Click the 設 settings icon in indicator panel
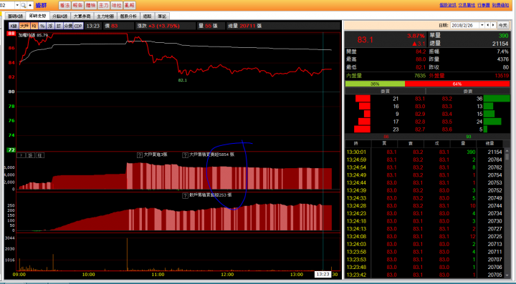This screenshot has width=516, height=284. (30, 155)
